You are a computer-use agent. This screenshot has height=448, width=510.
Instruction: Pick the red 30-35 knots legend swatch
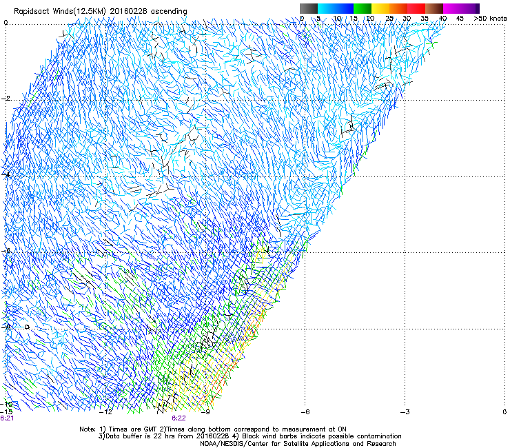point(416,8)
